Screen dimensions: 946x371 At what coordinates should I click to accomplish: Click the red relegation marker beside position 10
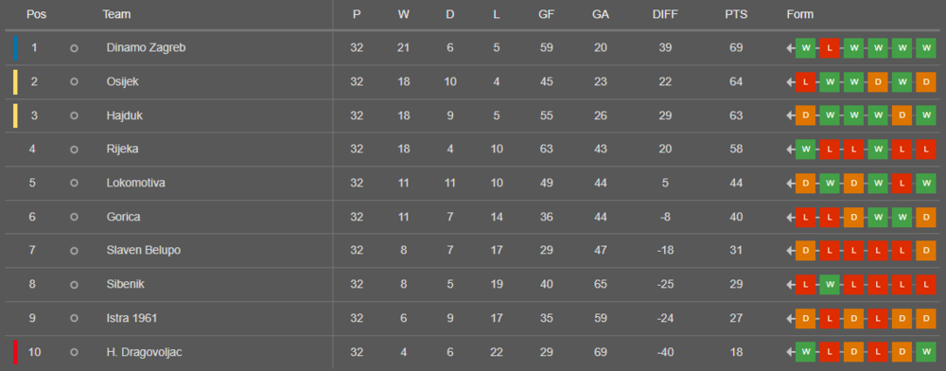pyautogui.click(x=16, y=352)
